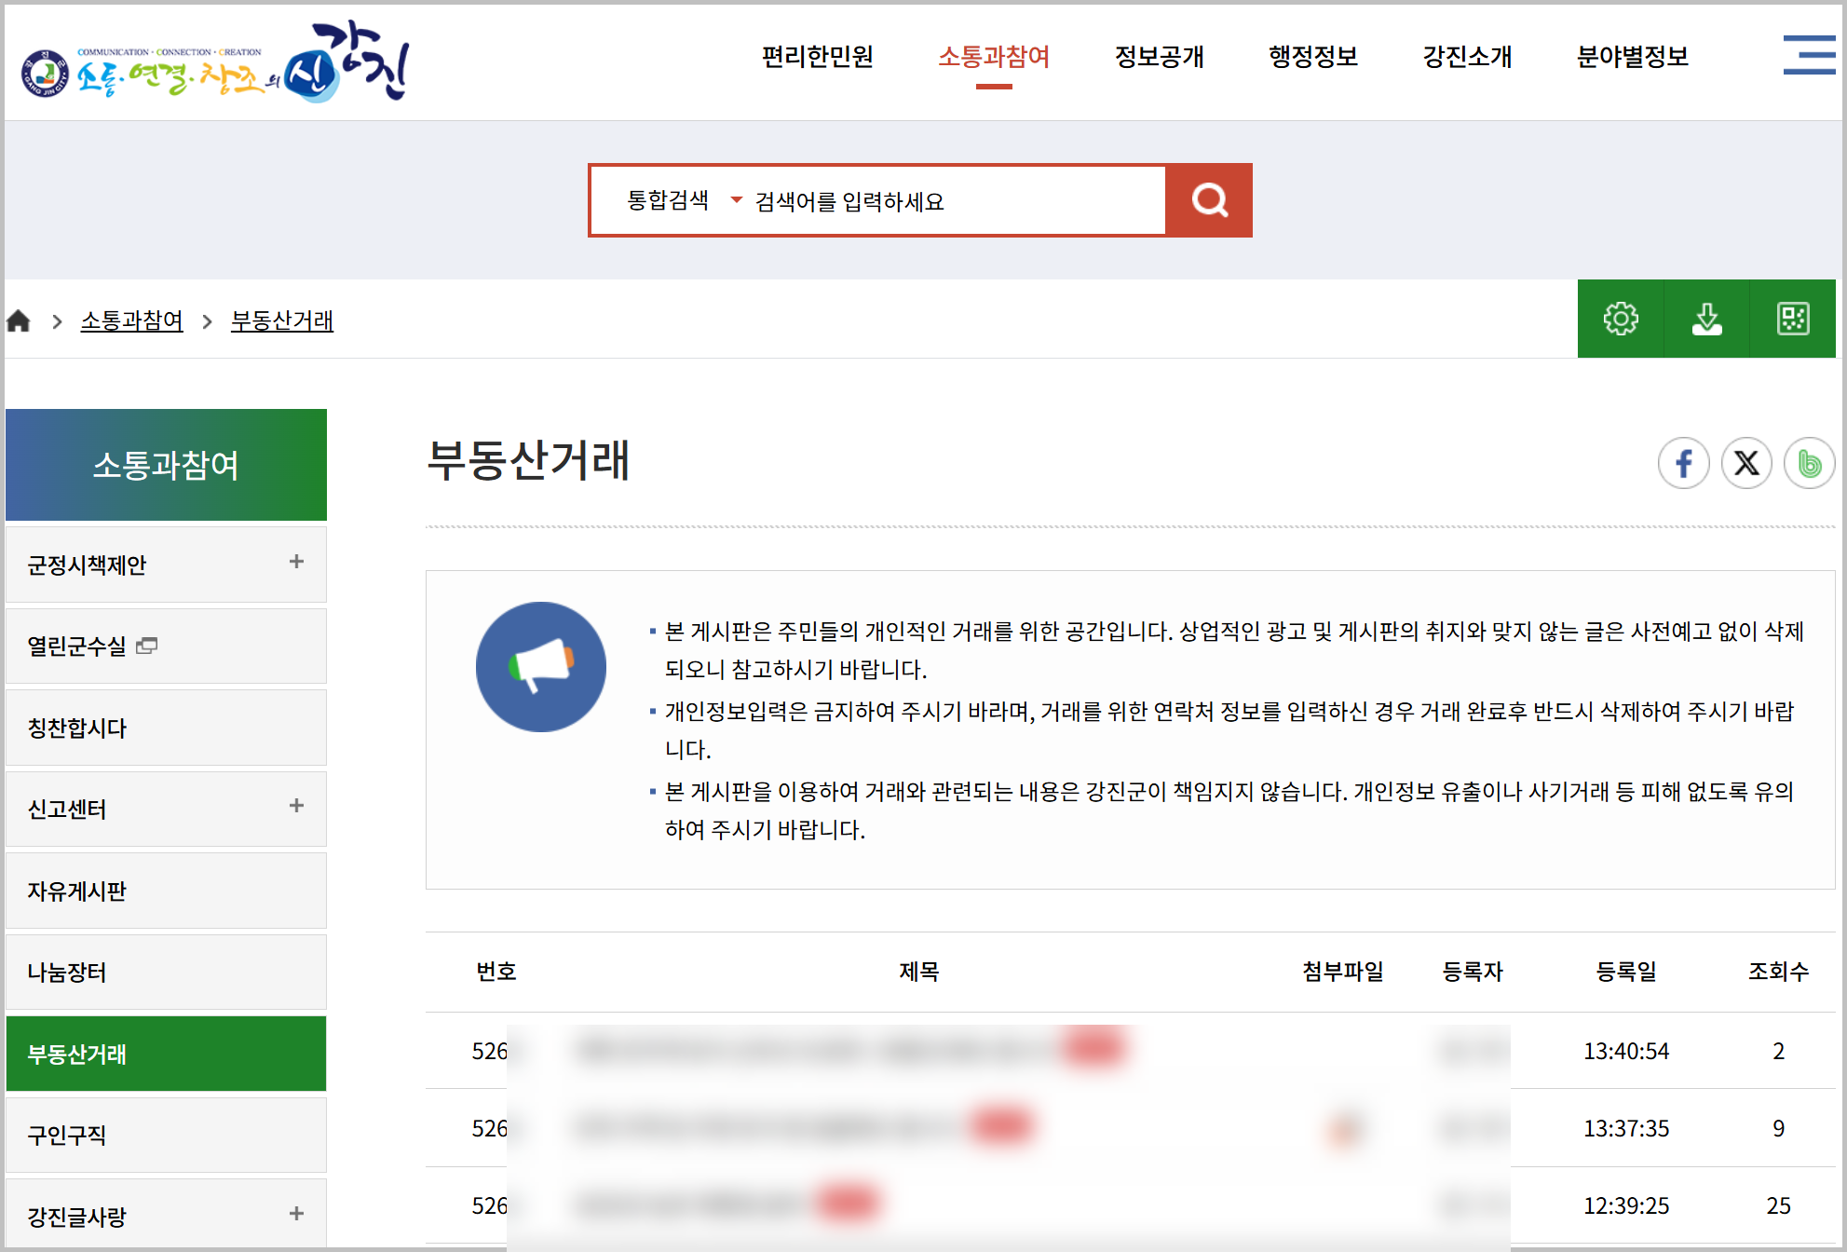Open the hamburger full menu icon
The height and width of the screenshot is (1252, 1847).
coord(1808,56)
